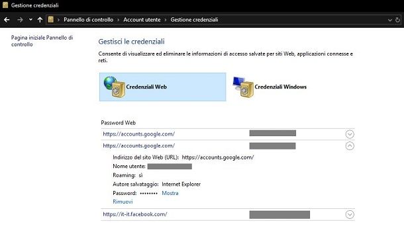Select Gestione credenziali breadcrumb
Screen dimensions: 404x238
[x=194, y=20]
